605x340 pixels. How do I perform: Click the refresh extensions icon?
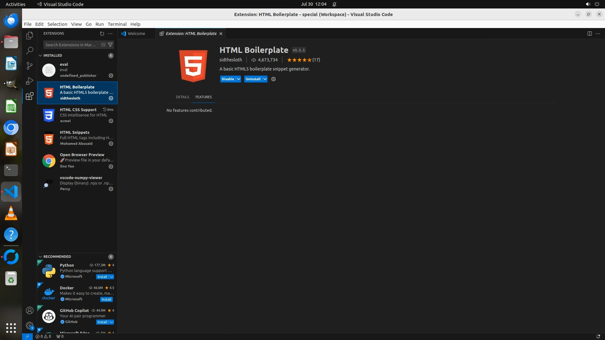click(x=102, y=33)
